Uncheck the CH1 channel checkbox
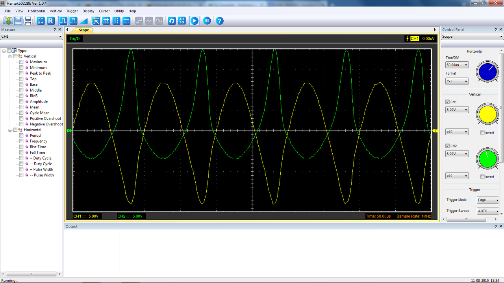The width and height of the screenshot is (504, 283). [447, 102]
